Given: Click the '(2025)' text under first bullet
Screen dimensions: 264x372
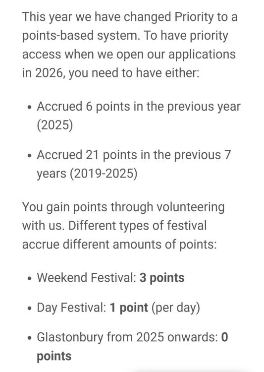Looking at the screenshot, I should (x=55, y=125).
